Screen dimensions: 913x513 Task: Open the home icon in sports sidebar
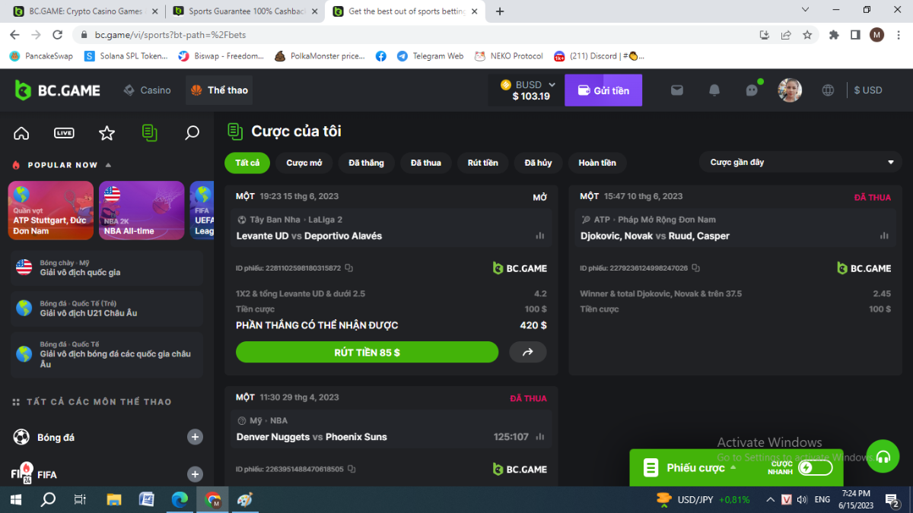21,133
